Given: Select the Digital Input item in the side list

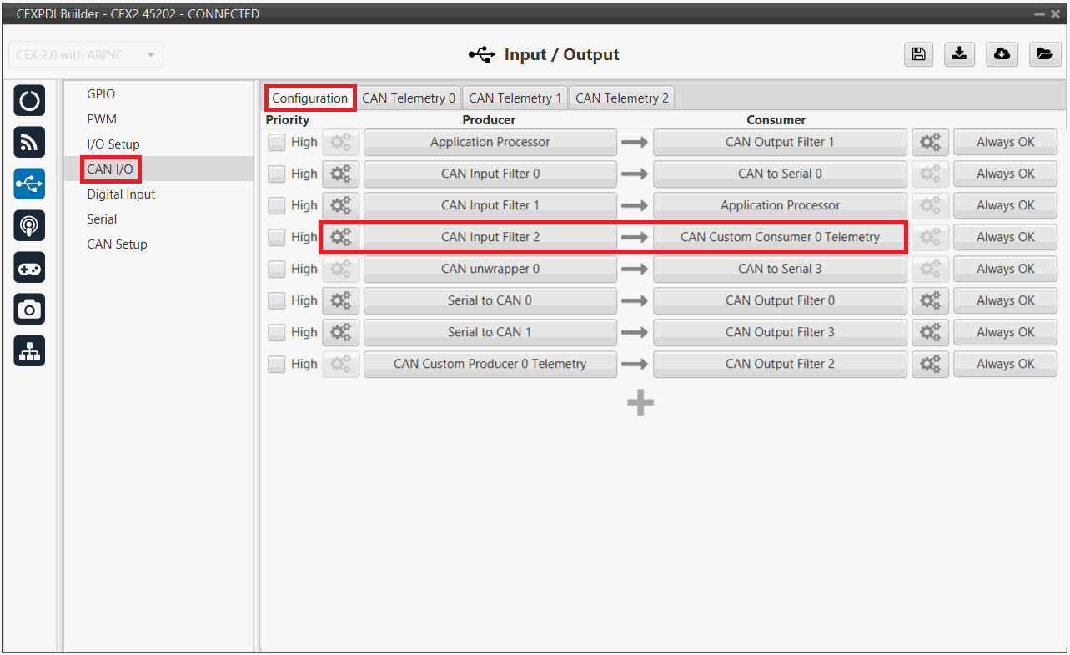Looking at the screenshot, I should tap(121, 194).
